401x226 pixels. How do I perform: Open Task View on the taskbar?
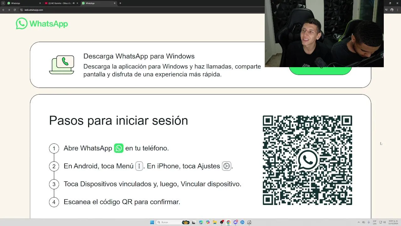pyautogui.click(x=194, y=222)
